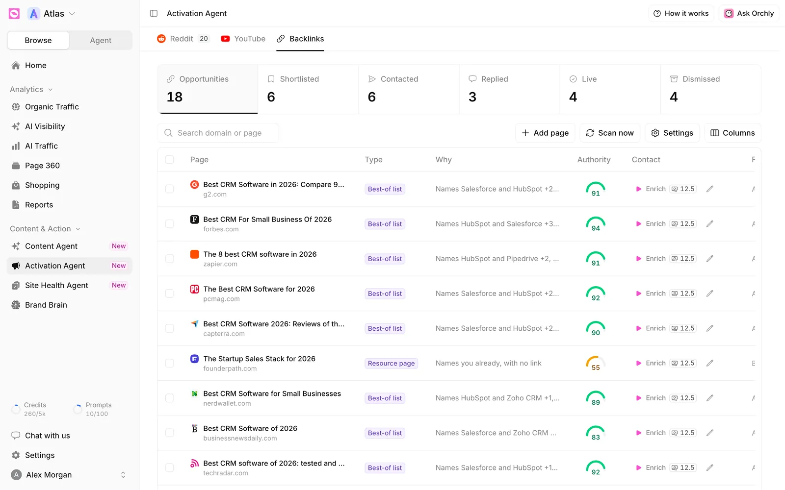Viewport: 785px width, 490px height.
Task: Sort by the Authority column header
Action: (594, 160)
